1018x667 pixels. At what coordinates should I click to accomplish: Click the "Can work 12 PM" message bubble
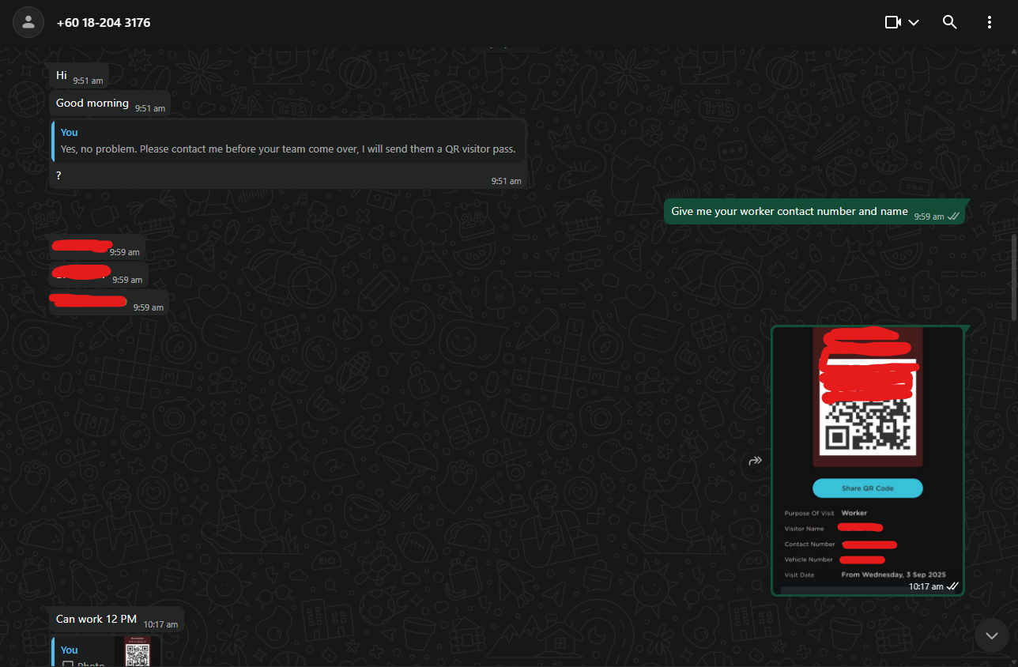point(116,620)
